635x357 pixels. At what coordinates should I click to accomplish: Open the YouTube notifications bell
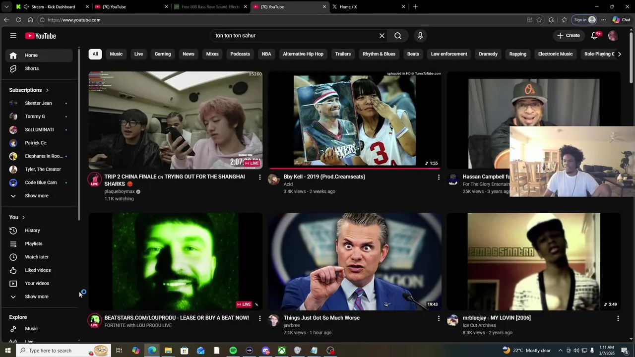(595, 36)
